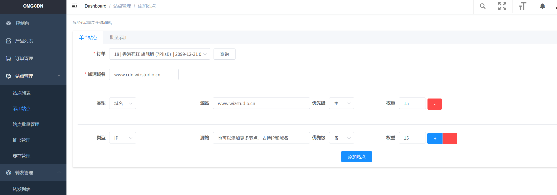Open search with the magnifier icon
The height and width of the screenshot is (195, 557).
[x=482, y=6]
